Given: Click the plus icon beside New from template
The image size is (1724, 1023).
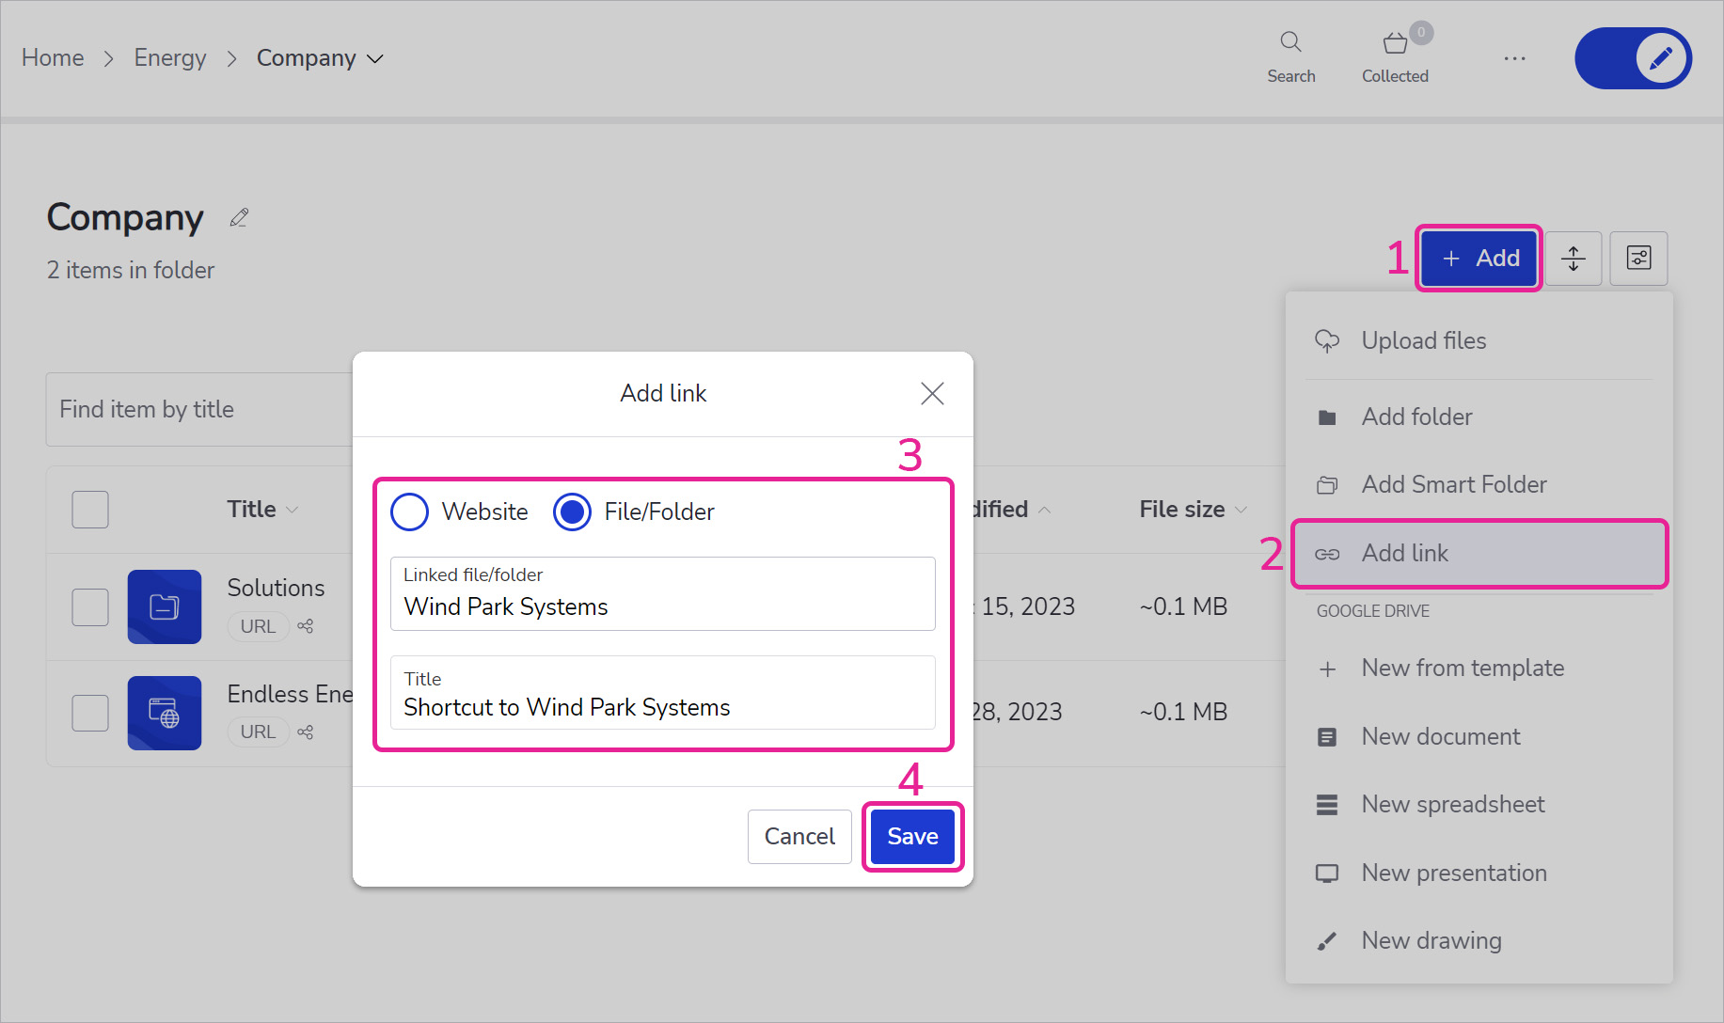Looking at the screenshot, I should point(1327,669).
